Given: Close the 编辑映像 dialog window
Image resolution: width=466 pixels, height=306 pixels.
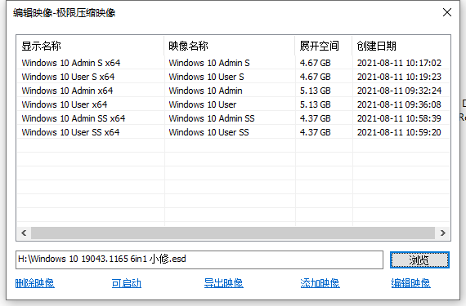Looking at the screenshot, I should [x=447, y=12].
